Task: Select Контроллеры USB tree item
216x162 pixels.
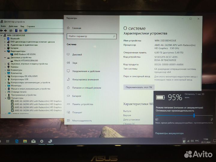Action: coord(19,79)
